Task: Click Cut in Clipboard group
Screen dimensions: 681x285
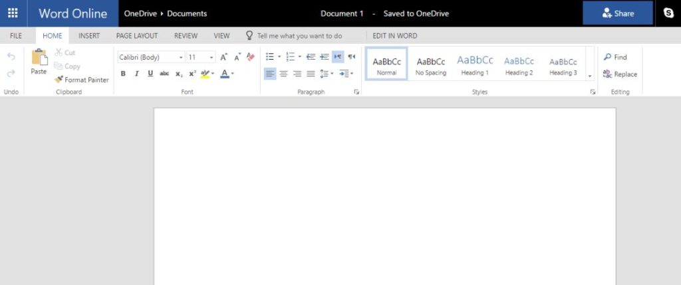Action: [65, 52]
